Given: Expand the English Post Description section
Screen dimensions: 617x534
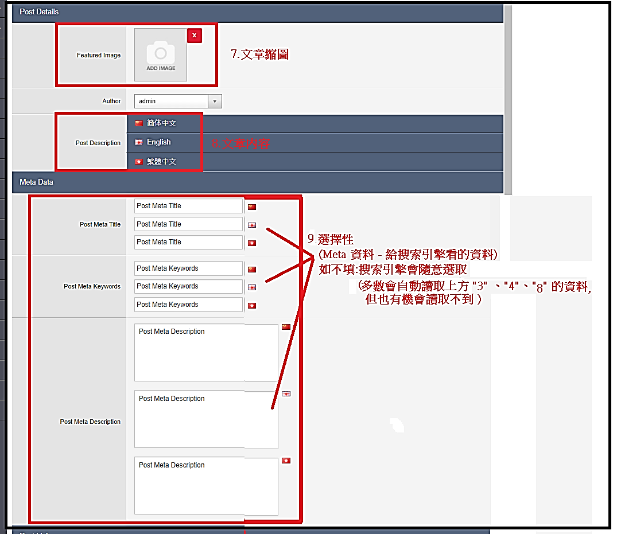Looking at the screenshot, I should click(x=158, y=142).
